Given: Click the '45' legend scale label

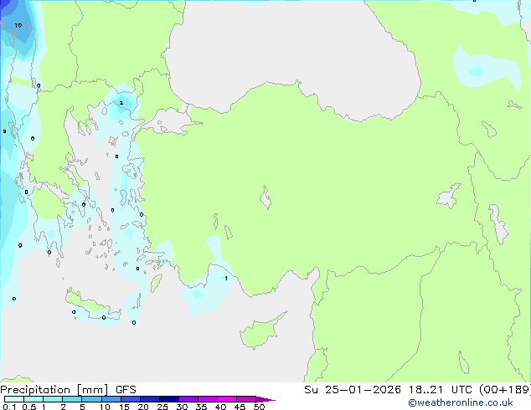Looking at the screenshot, I should (x=240, y=407).
